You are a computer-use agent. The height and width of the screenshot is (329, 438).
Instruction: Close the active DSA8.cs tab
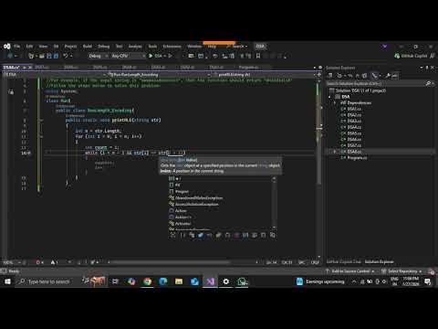tap(30, 68)
